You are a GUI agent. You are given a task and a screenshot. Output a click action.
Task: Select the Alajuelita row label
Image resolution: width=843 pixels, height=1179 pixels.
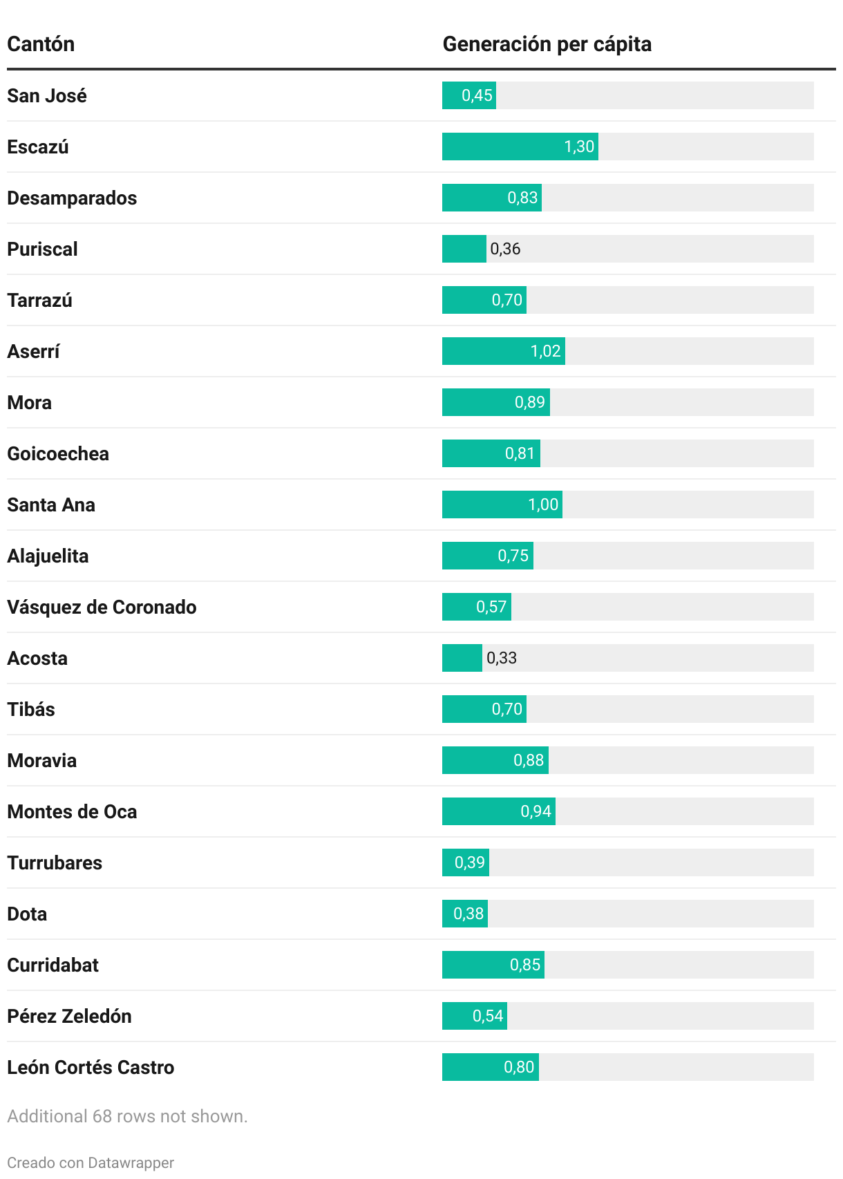point(48,556)
